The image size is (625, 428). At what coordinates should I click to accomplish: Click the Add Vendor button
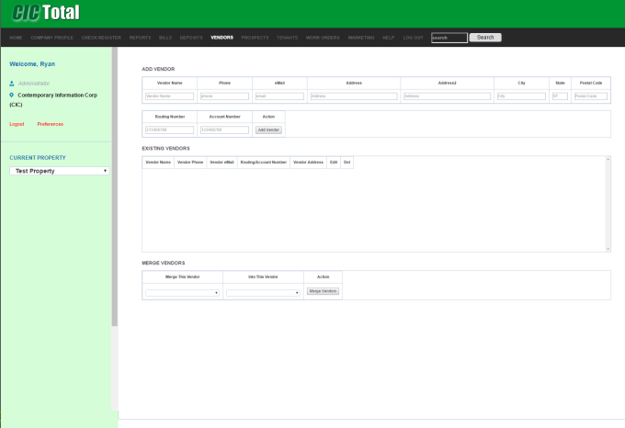[x=268, y=130]
